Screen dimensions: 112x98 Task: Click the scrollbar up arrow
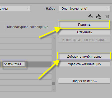pos(54,38)
